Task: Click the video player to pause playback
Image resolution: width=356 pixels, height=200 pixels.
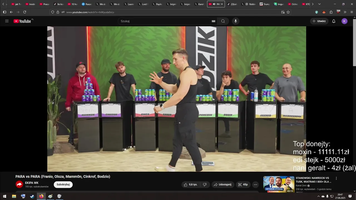Action: click(x=177, y=99)
